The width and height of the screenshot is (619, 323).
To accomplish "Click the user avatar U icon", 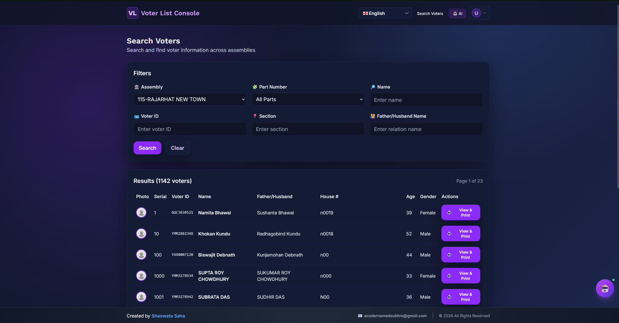I will tap(476, 13).
